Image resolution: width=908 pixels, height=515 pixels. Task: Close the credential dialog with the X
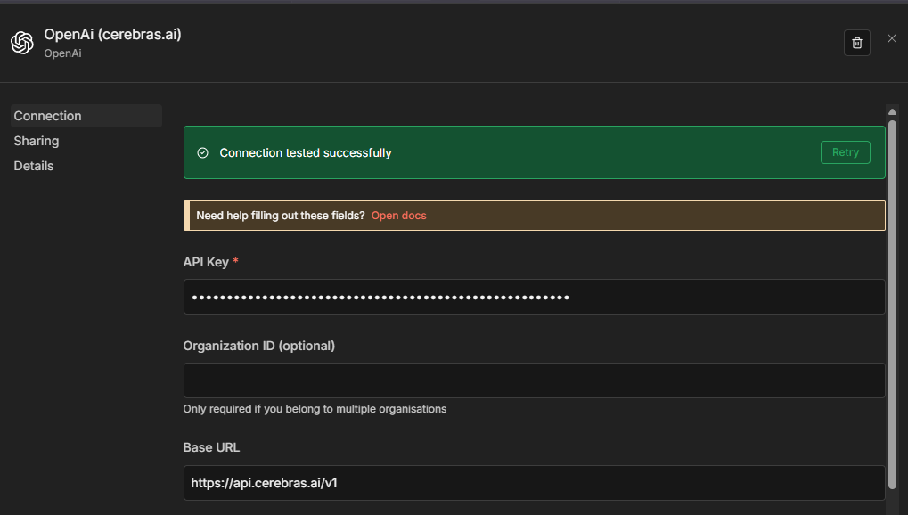892,38
